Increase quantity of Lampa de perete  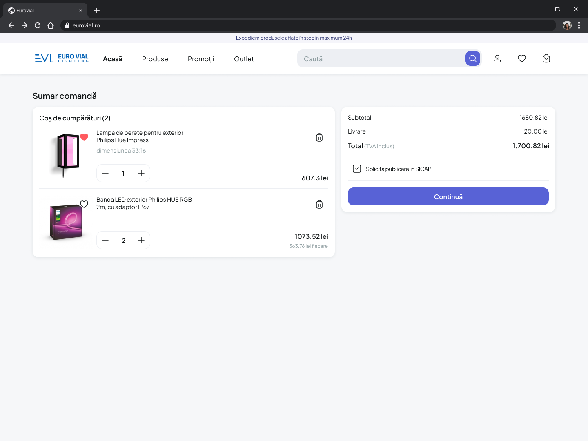[x=141, y=173]
